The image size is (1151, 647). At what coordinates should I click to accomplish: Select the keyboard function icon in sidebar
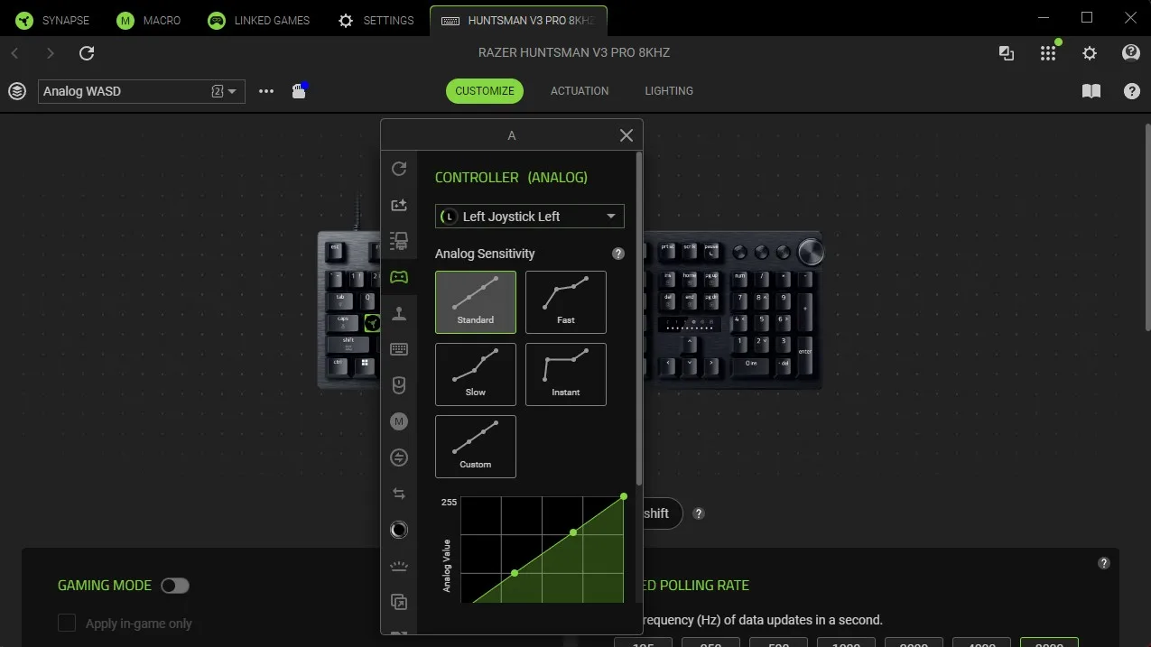(399, 349)
